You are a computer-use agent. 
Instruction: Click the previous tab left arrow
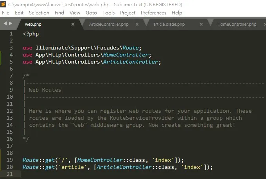(x=5, y=23)
